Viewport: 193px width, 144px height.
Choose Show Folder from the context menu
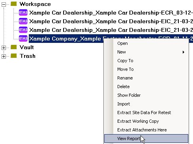click(146, 95)
